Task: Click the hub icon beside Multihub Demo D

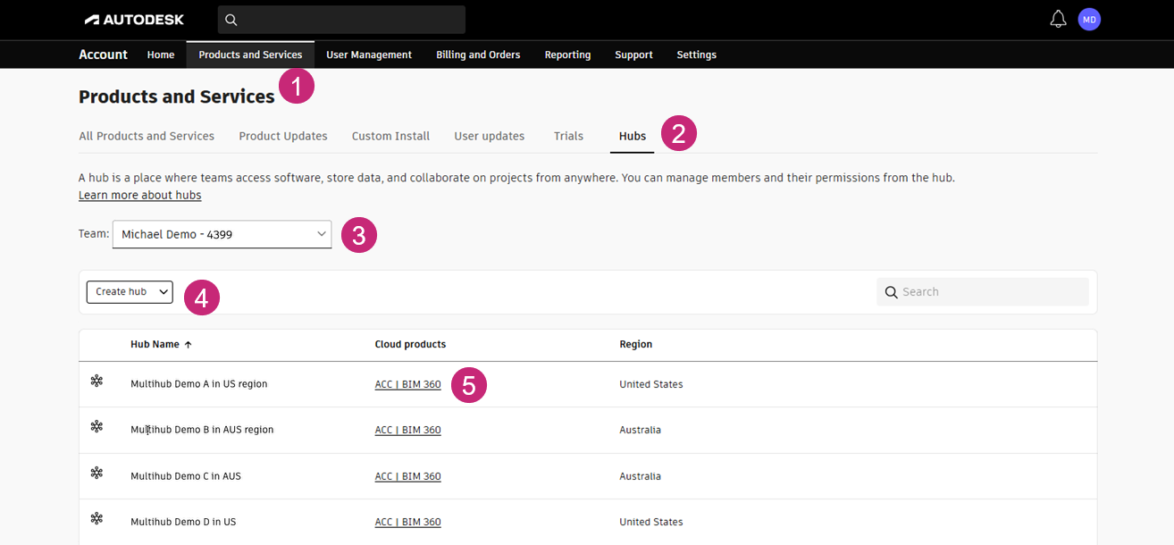Action: [x=96, y=519]
